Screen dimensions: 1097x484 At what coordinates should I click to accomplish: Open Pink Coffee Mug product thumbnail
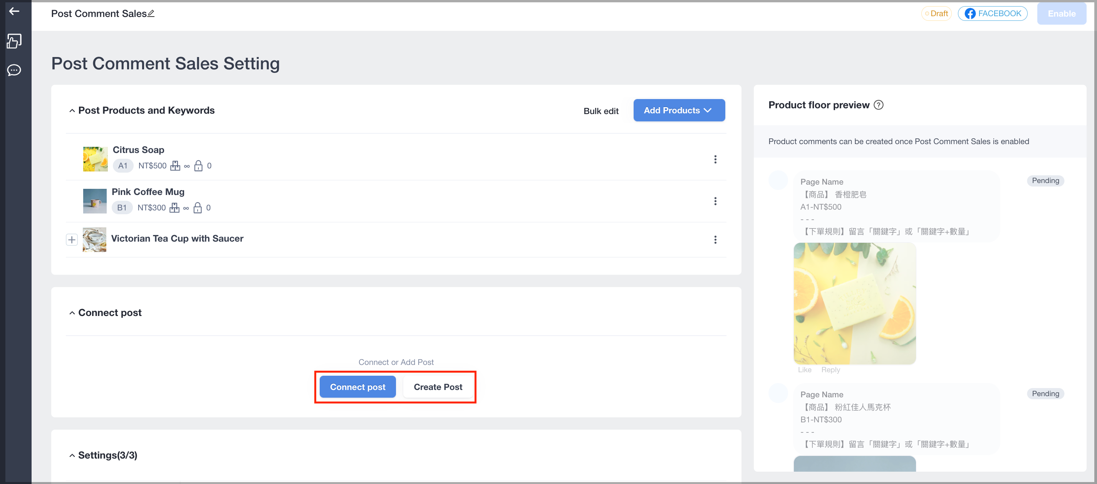click(x=95, y=201)
